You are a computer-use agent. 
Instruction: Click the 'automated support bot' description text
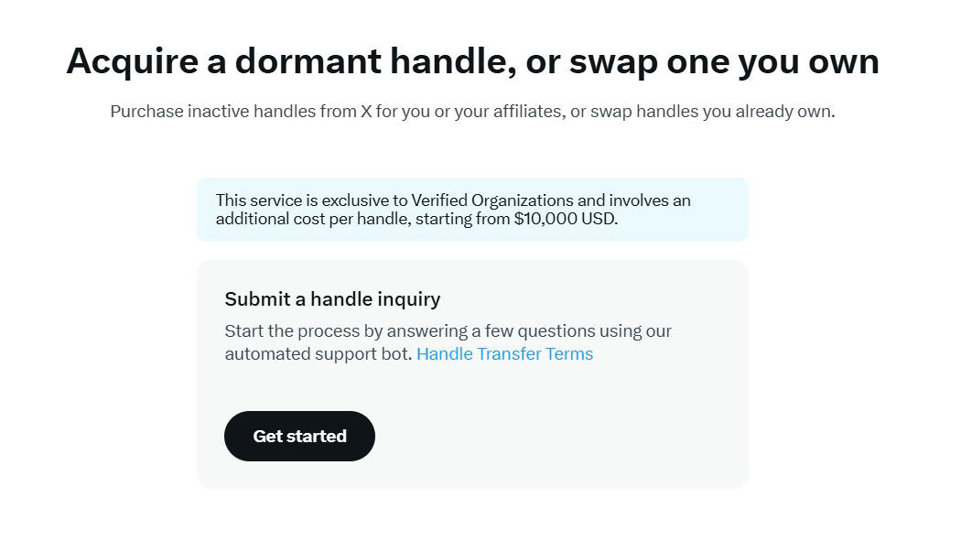pyautogui.click(x=319, y=354)
